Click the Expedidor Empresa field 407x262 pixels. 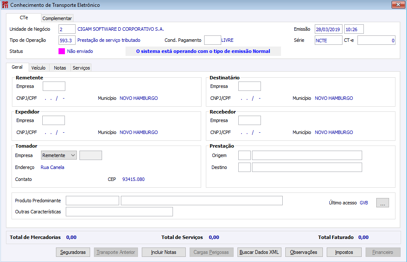point(53,120)
